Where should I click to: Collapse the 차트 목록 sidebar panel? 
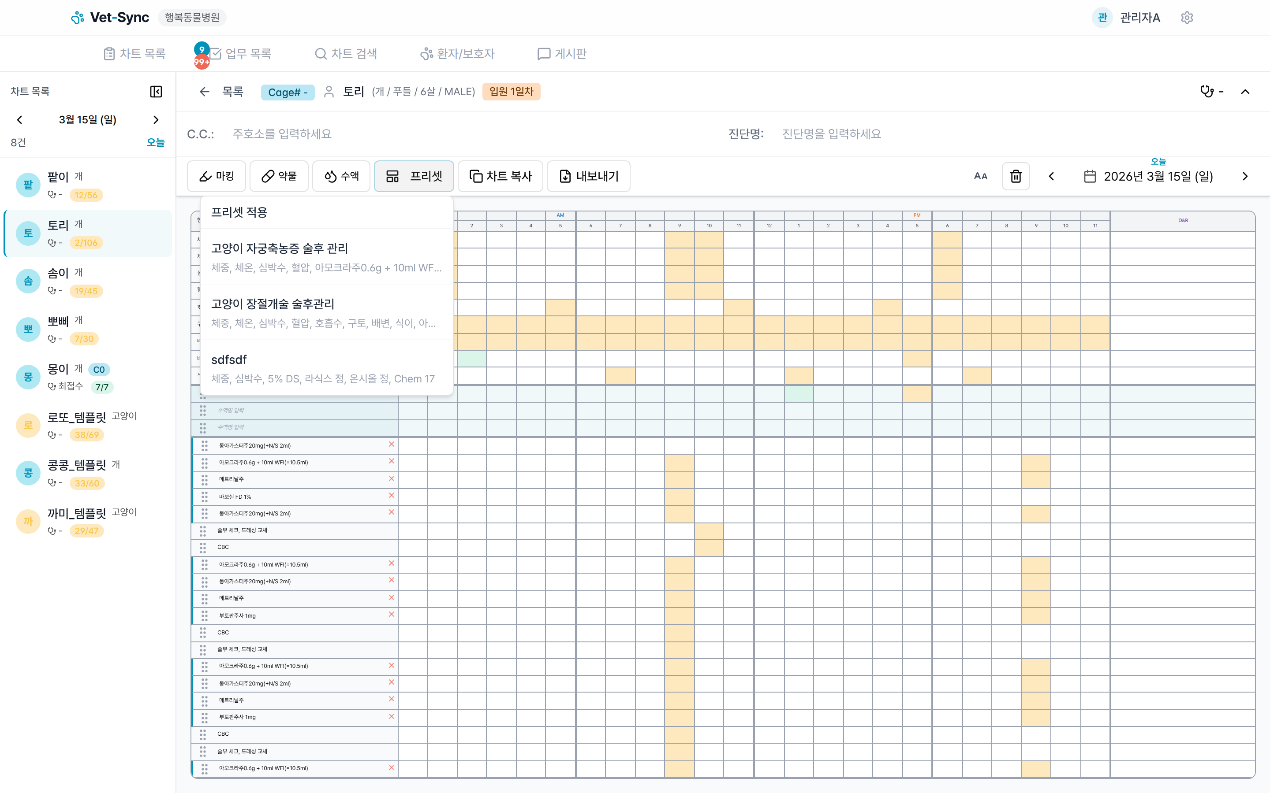click(x=155, y=91)
